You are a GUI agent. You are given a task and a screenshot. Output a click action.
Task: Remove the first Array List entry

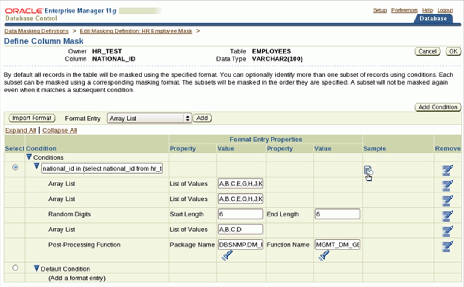(447, 186)
